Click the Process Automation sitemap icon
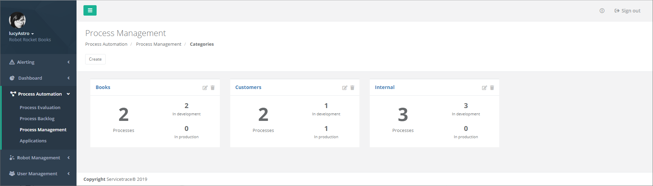653x186 pixels. pyautogui.click(x=13, y=94)
